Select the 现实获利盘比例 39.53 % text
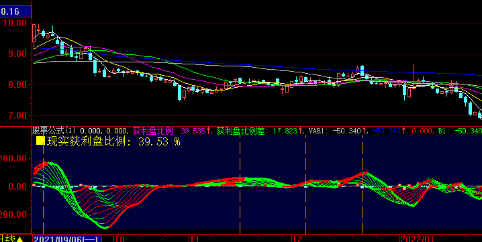Image resolution: width=482 pixels, height=242 pixels. (113, 141)
